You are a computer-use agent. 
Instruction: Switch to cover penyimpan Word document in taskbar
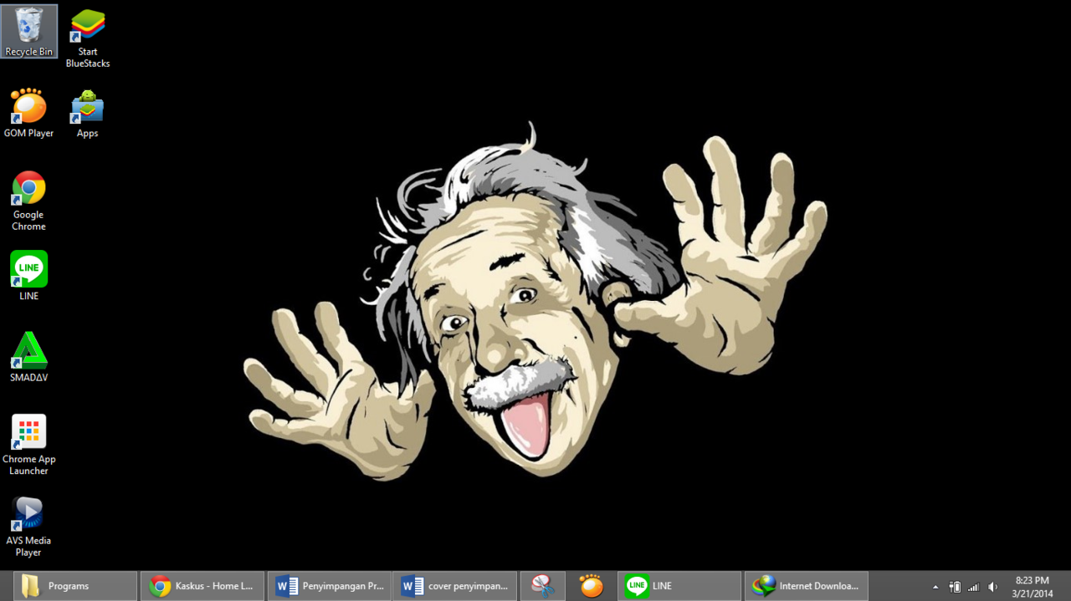coord(455,586)
